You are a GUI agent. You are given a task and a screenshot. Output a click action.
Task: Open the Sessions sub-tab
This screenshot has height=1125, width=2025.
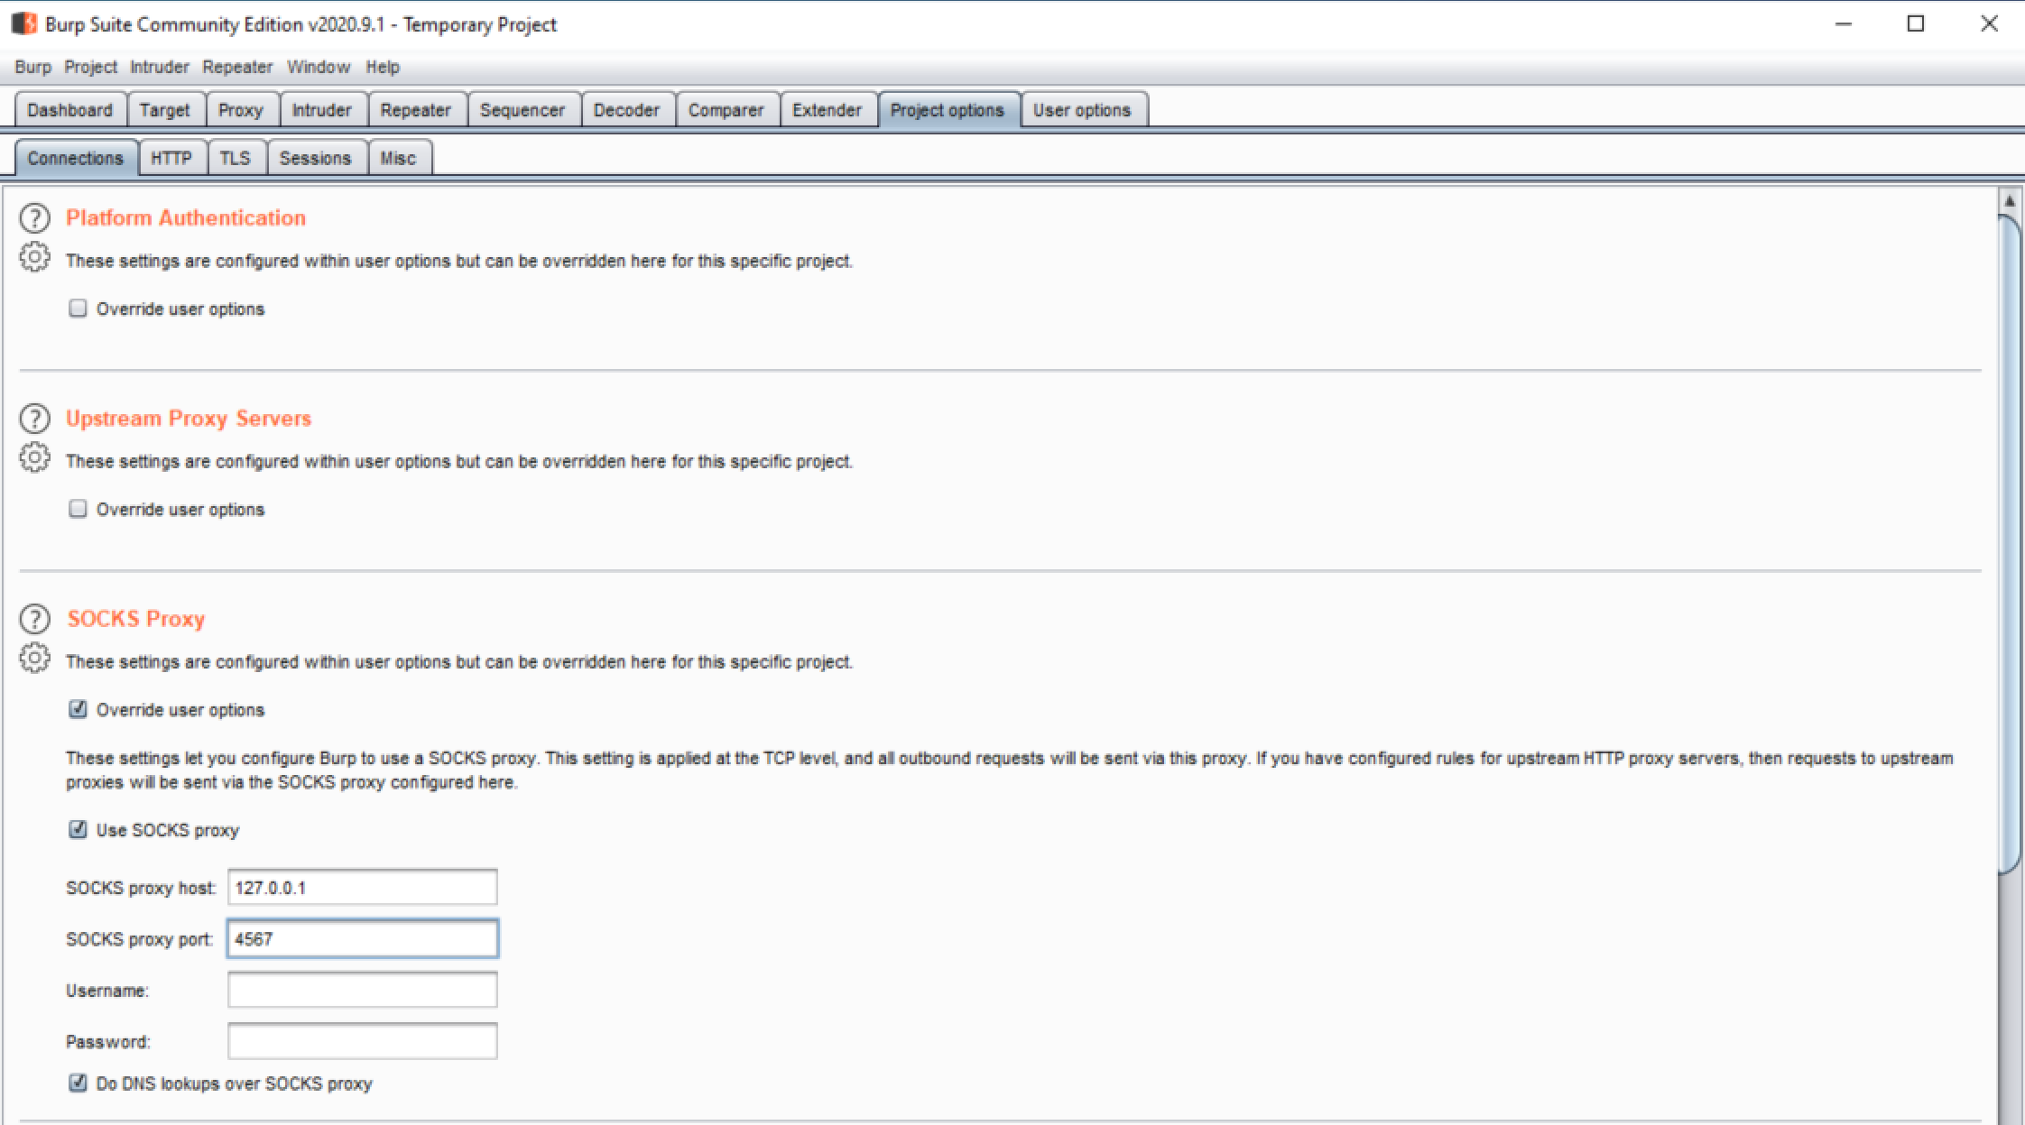316,158
